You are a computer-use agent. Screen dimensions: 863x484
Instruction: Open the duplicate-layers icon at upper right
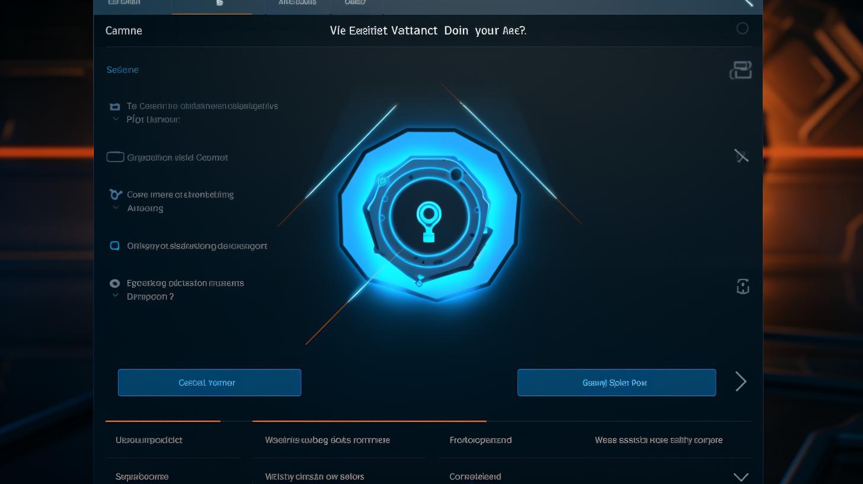click(741, 69)
